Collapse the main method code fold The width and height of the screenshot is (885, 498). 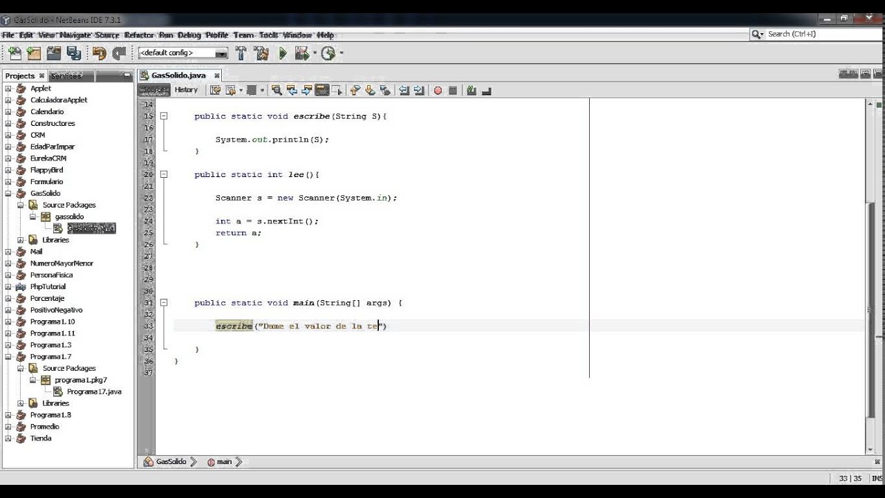coord(164,303)
